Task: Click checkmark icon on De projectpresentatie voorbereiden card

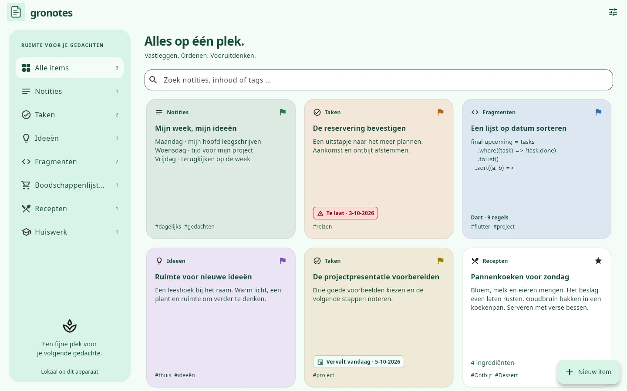Action: 317,261
